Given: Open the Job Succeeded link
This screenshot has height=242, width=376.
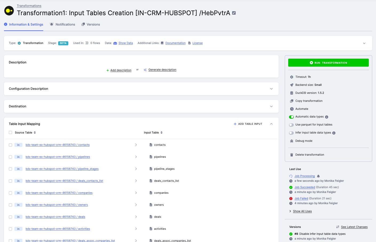Looking at the screenshot, I should (305, 187).
